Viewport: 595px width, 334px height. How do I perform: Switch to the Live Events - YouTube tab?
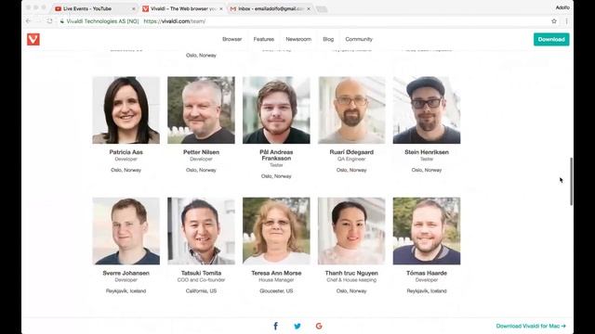pyautogui.click(x=95, y=8)
